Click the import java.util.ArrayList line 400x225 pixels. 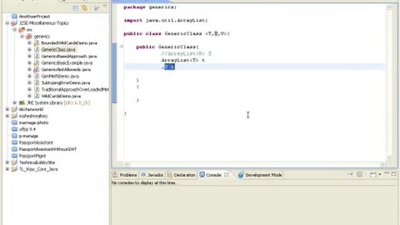tap(166, 20)
